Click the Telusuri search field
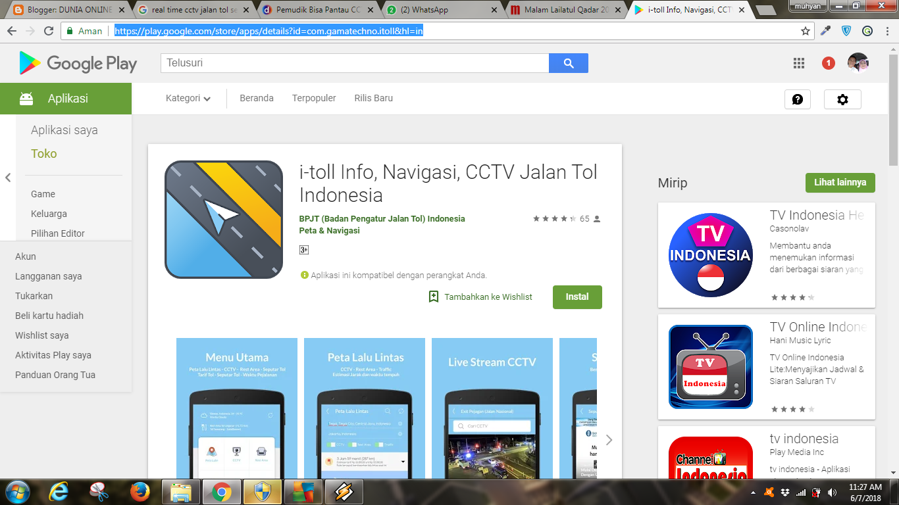The height and width of the screenshot is (505, 899). point(355,63)
